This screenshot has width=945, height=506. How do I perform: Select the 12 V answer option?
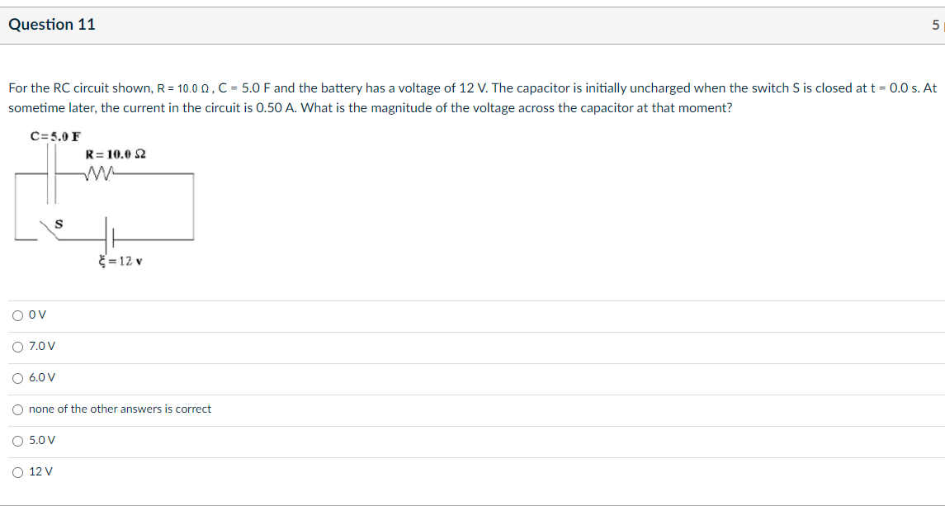point(17,471)
